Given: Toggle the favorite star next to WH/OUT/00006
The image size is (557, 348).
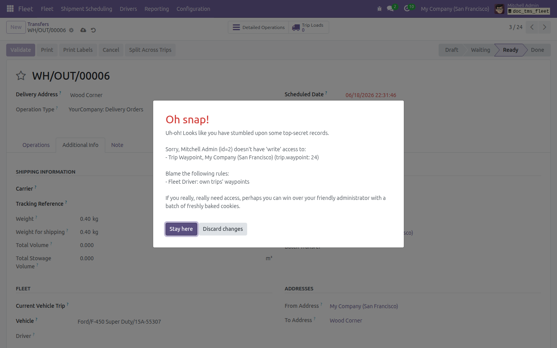Looking at the screenshot, I should click(x=21, y=75).
